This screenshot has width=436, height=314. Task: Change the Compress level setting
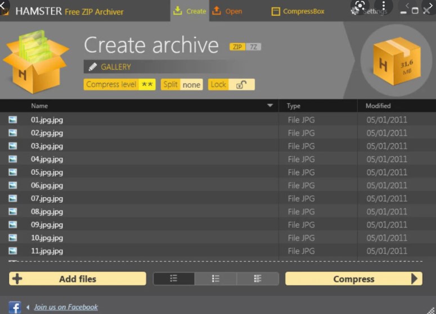(119, 84)
